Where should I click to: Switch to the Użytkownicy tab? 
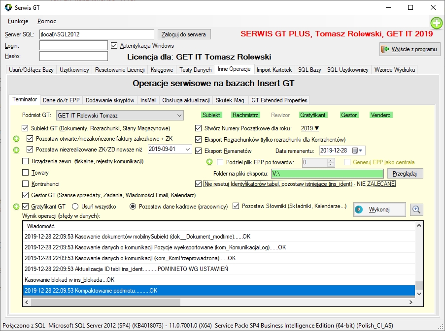pyautogui.click(x=74, y=70)
